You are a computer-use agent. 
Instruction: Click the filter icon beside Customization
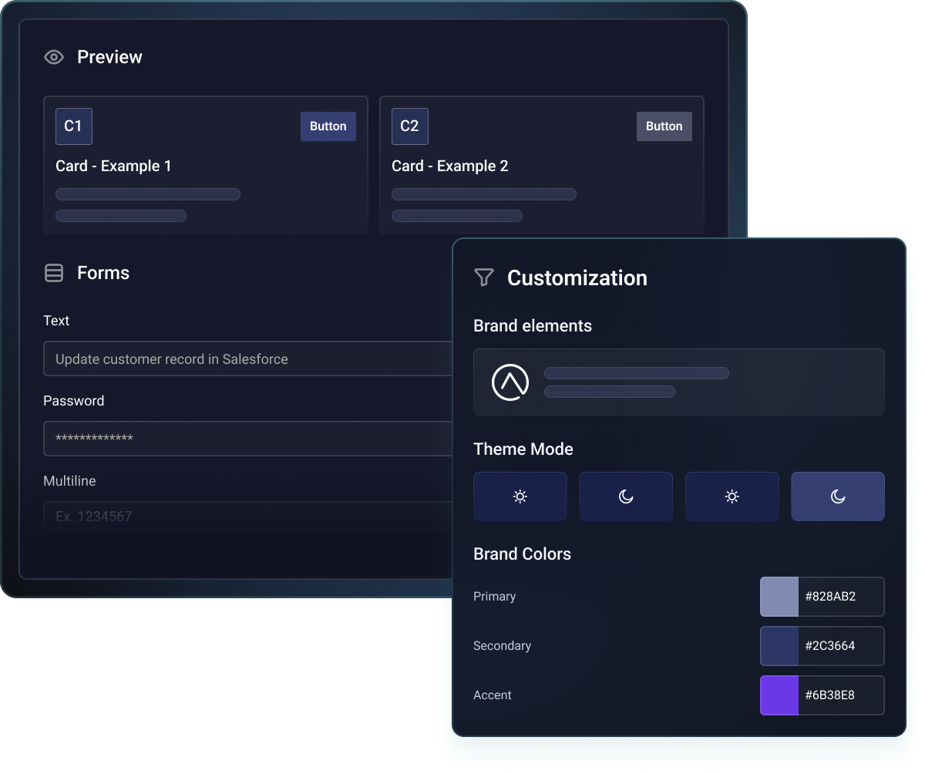click(x=483, y=278)
